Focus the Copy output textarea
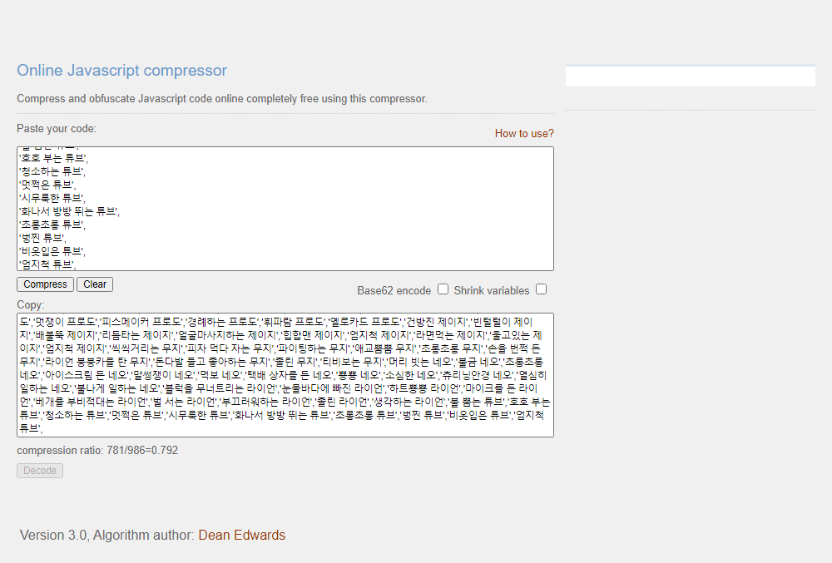The height and width of the screenshot is (563, 832). click(285, 375)
